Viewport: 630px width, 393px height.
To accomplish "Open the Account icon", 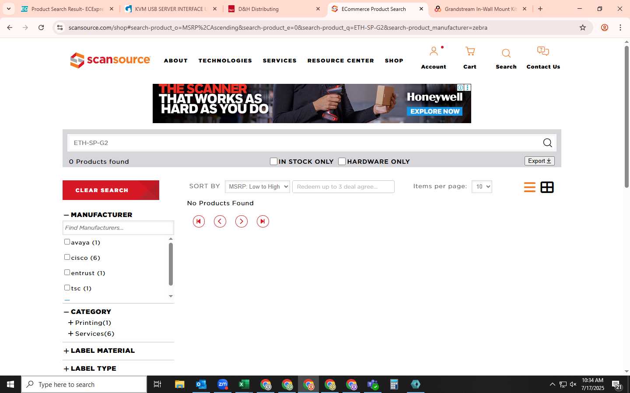I will click(434, 52).
